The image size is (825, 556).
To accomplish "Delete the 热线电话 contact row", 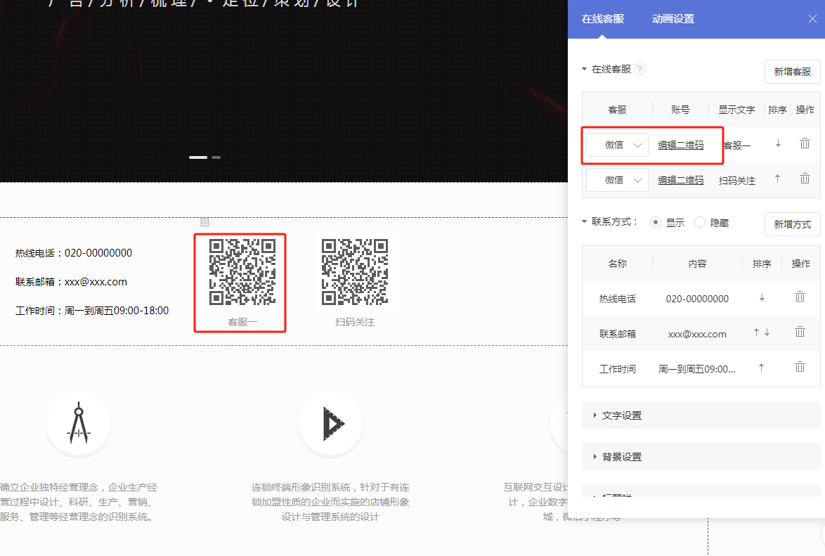I will pos(800,297).
